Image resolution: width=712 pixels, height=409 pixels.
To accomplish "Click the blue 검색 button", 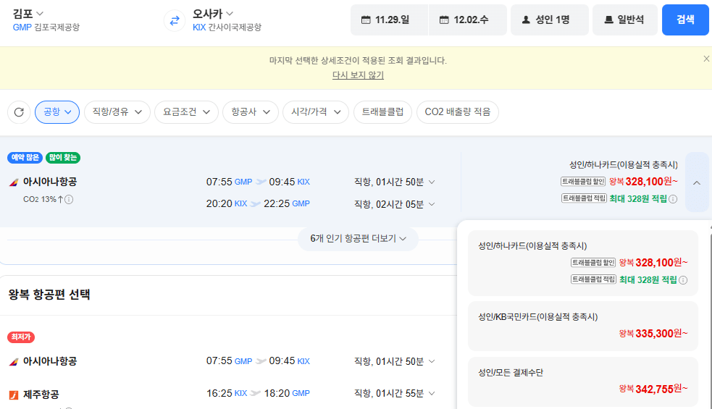I will pyautogui.click(x=685, y=20).
